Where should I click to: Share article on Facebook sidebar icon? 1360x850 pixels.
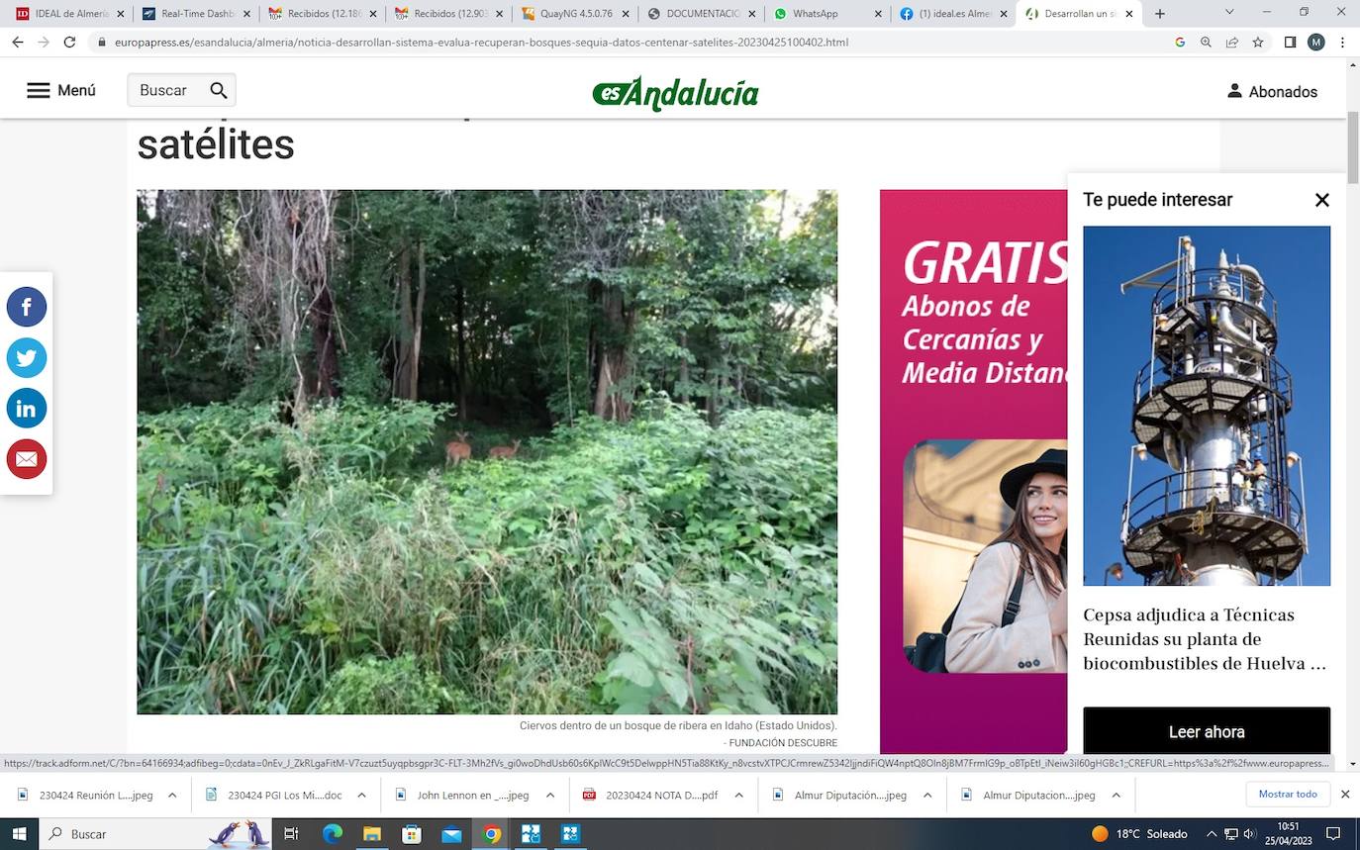pyautogui.click(x=27, y=307)
